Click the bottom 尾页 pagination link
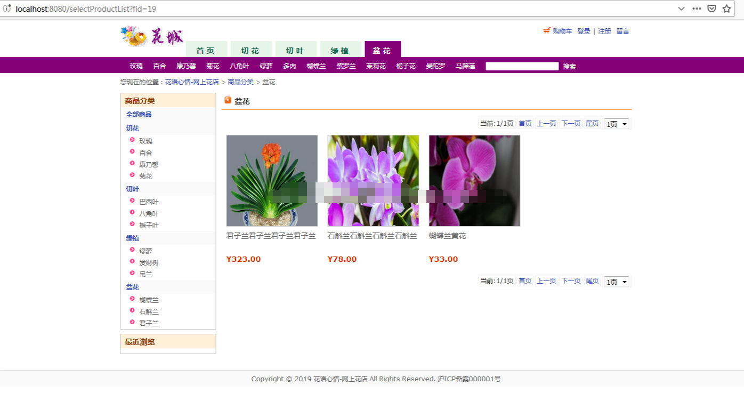 [592, 281]
